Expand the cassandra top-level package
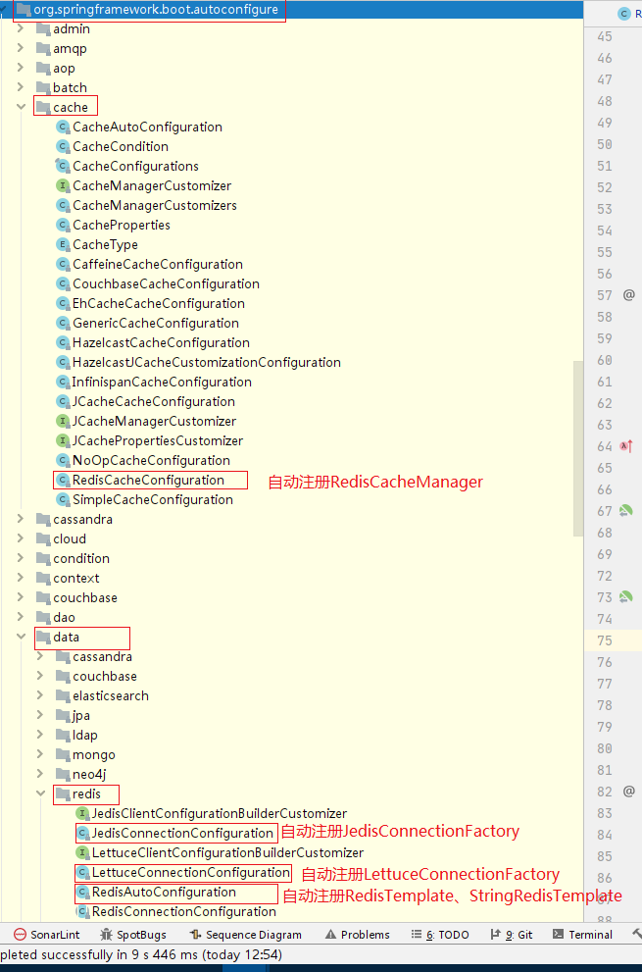Screen dimensions: 642x972 tap(20, 518)
